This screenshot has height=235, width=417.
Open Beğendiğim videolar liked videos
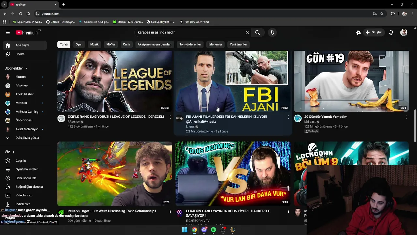click(25, 187)
